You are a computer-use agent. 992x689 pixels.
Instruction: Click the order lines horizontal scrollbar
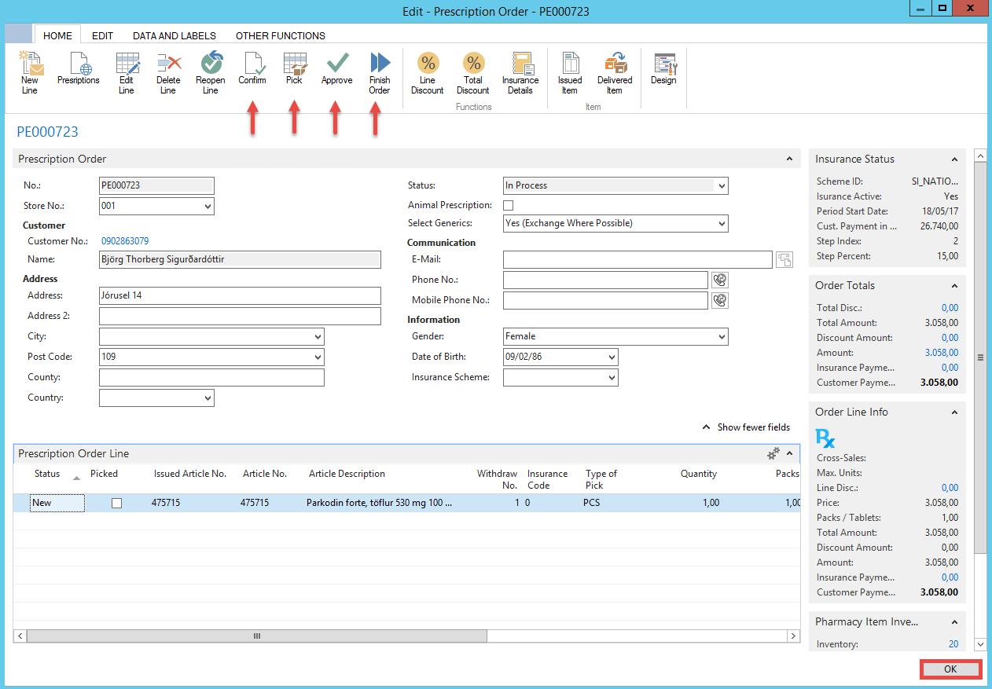[255, 636]
